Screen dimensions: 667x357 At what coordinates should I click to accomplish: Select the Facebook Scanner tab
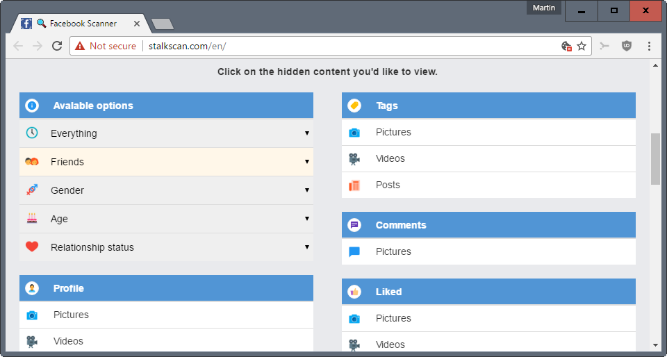(x=81, y=24)
